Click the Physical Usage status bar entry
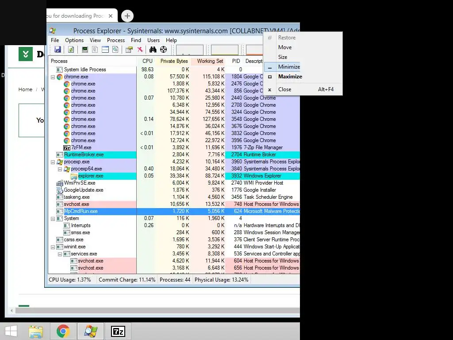The image size is (453, 340). (x=221, y=280)
